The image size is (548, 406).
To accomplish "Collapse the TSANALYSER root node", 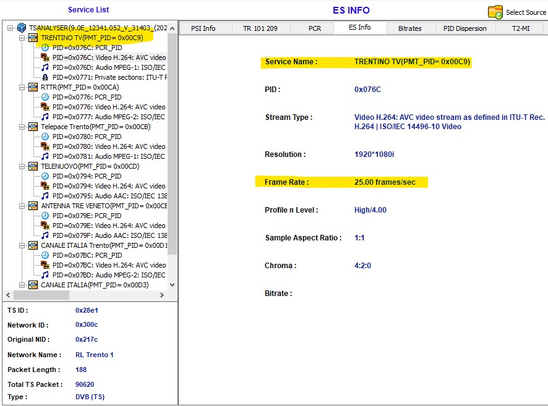I will 10,28.
